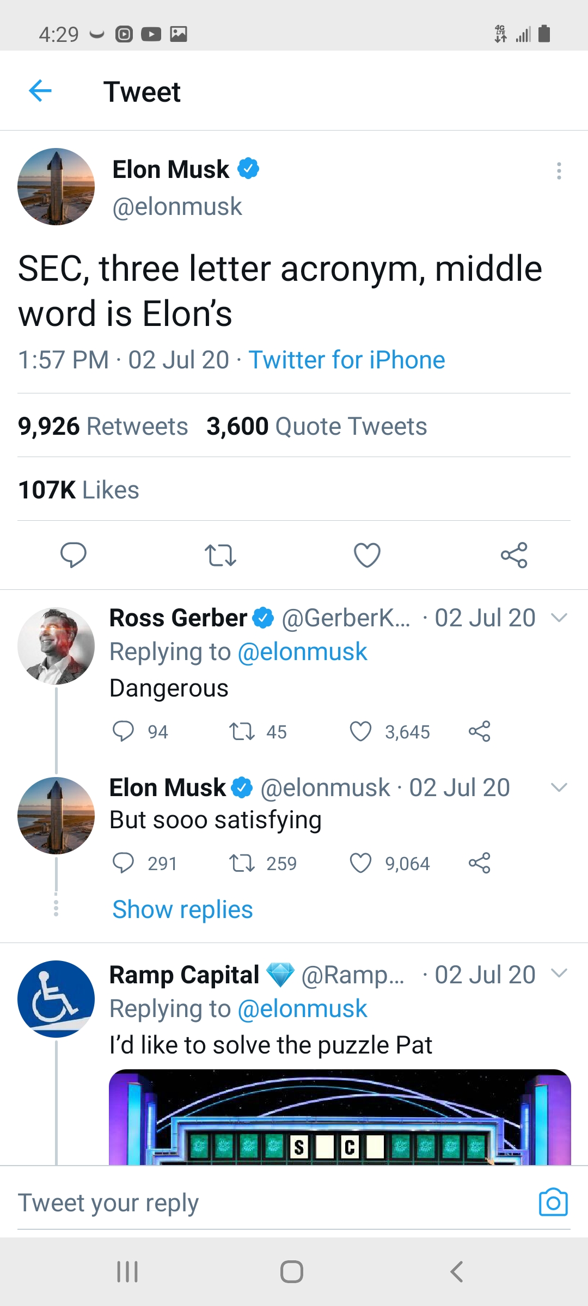The image size is (588, 1306).
Task: Open the camera icon in reply bar
Action: [x=553, y=1202]
